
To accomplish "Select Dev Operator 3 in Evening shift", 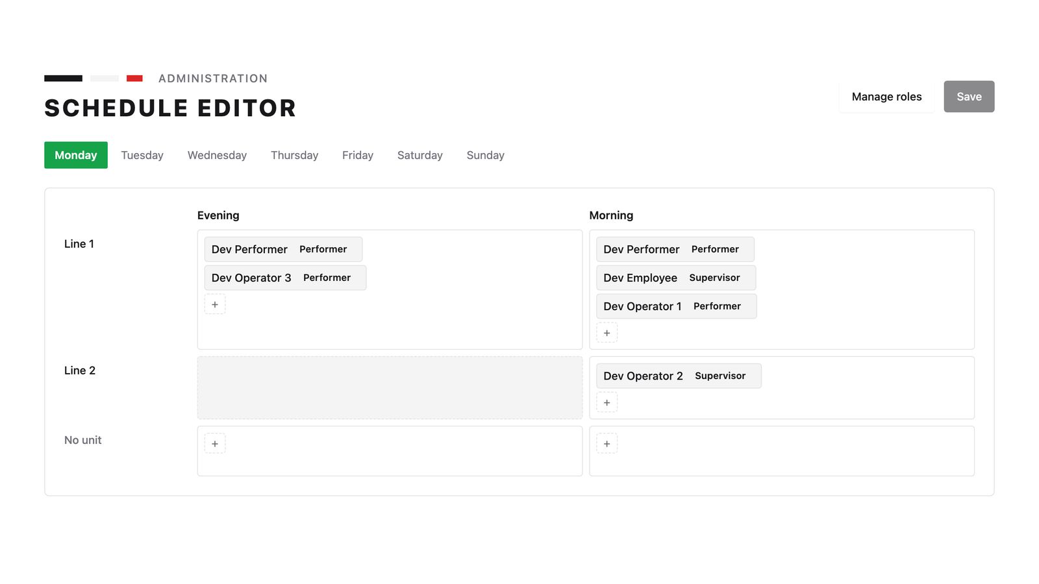I will coord(285,278).
